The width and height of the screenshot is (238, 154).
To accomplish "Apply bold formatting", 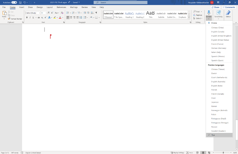I will coord(27,17).
